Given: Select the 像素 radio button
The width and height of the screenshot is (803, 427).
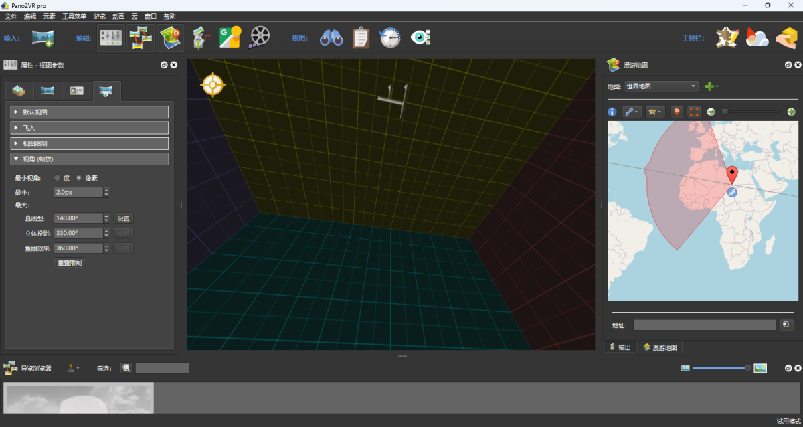Looking at the screenshot, I should click(79, 178).
